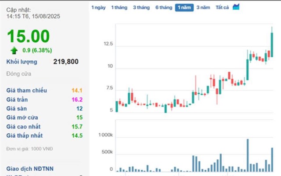Click the tallest volume bar near 1000k

coord(248,155)
